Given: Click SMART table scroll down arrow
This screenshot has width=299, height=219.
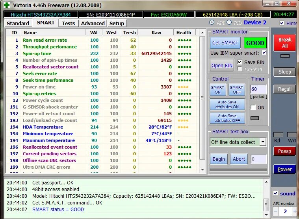Looking at the screenshot, I should (202, 169).
